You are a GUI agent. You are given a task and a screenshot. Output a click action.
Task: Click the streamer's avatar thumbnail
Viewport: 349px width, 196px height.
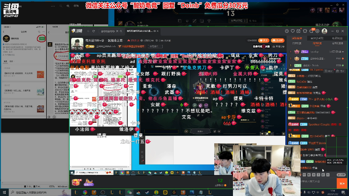[x=77, y=44]
